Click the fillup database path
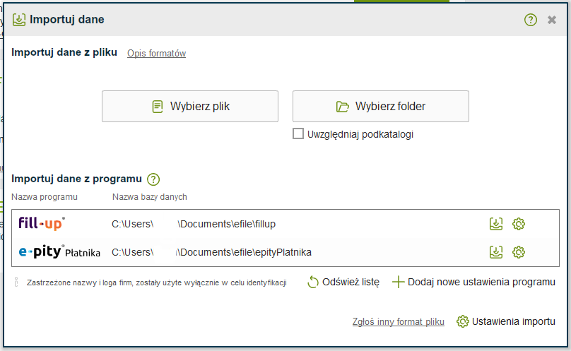 point(194,224)
